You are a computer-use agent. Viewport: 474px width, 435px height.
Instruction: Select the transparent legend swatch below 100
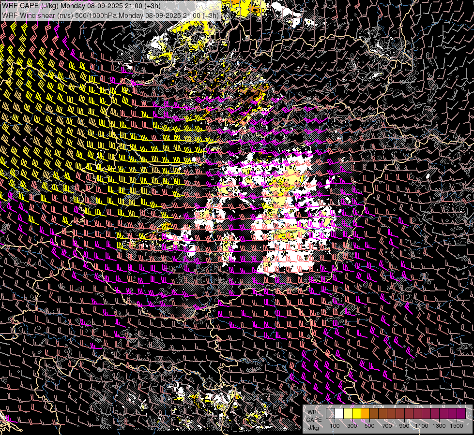[330, 414]
